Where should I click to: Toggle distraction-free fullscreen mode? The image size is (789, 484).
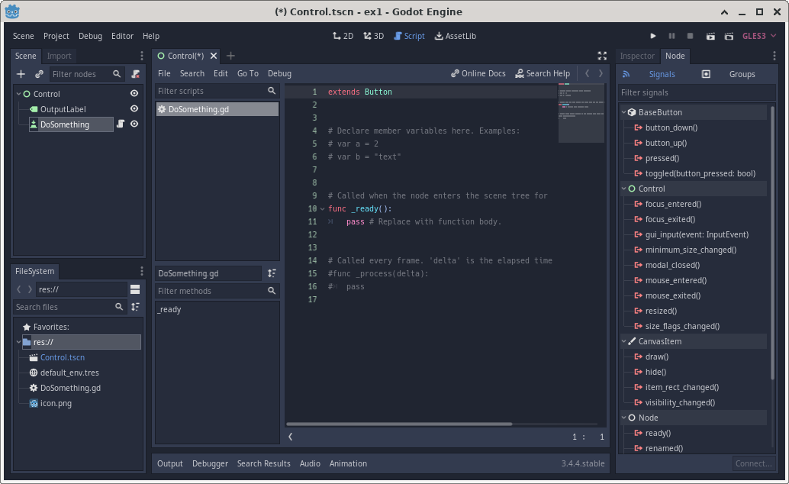click(x=602, y=56)
